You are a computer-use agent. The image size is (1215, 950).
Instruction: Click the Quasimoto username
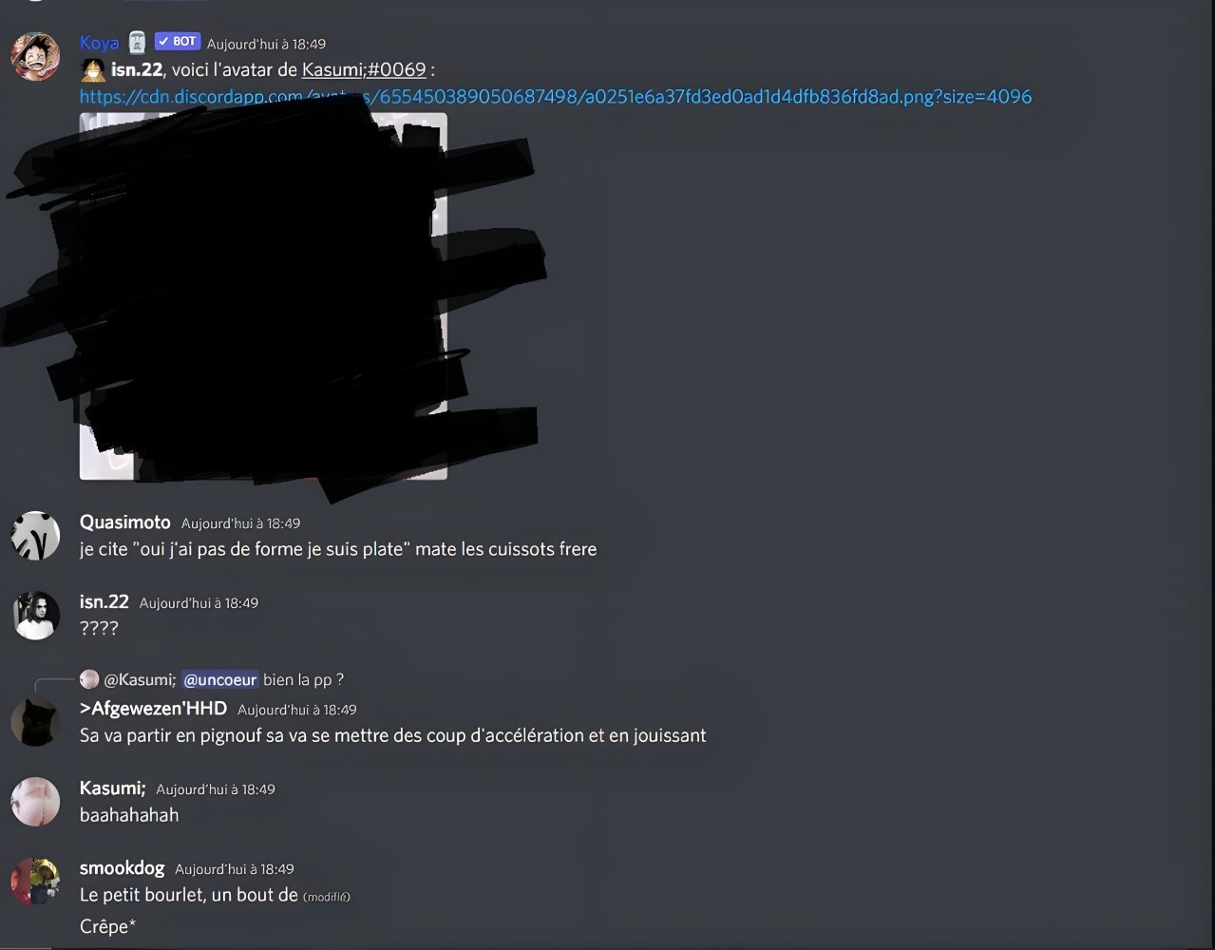[125, 522]
